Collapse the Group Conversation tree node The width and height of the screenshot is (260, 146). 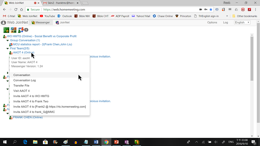click(x=8, y=40)
